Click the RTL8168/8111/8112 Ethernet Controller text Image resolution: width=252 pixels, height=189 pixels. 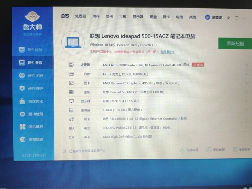point(145,119)
